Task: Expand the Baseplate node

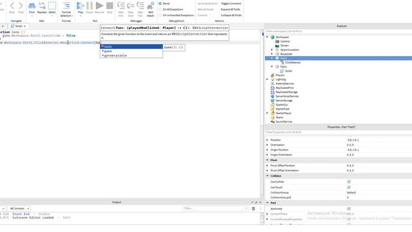Action: coord(272,54)
